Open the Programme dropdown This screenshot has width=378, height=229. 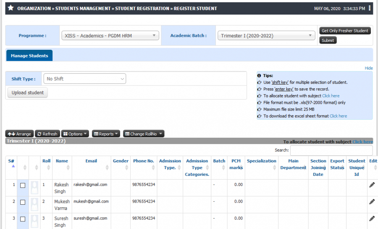(x=110, y=36)
